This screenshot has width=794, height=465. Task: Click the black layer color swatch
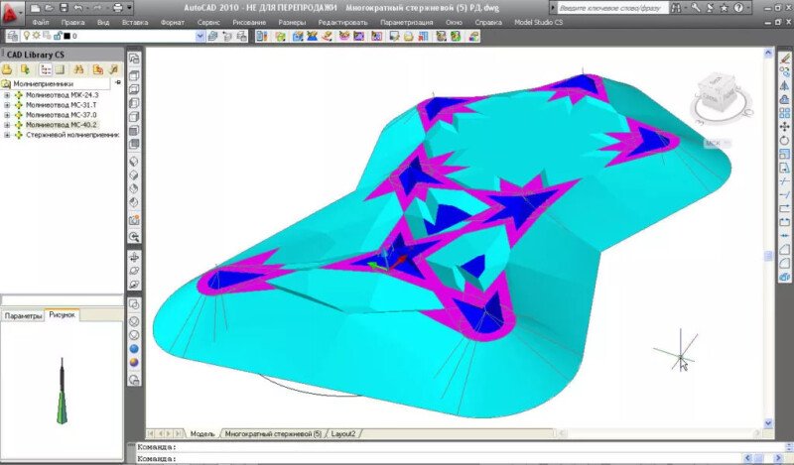pyautogui.click(x=66, y=36)
